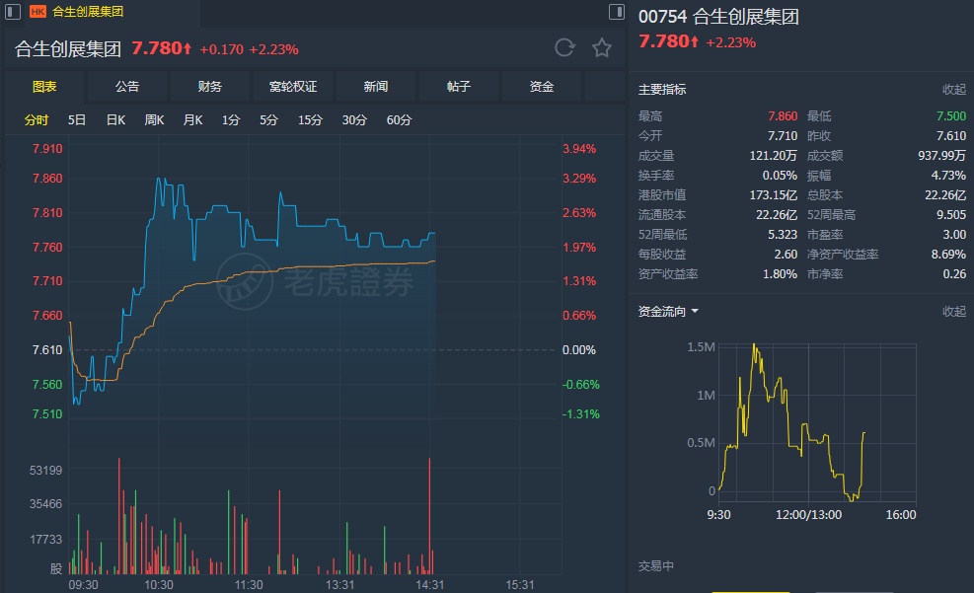Select the 15分 interval
This screenshot has height=593, width=974.
tap(310, 119)
